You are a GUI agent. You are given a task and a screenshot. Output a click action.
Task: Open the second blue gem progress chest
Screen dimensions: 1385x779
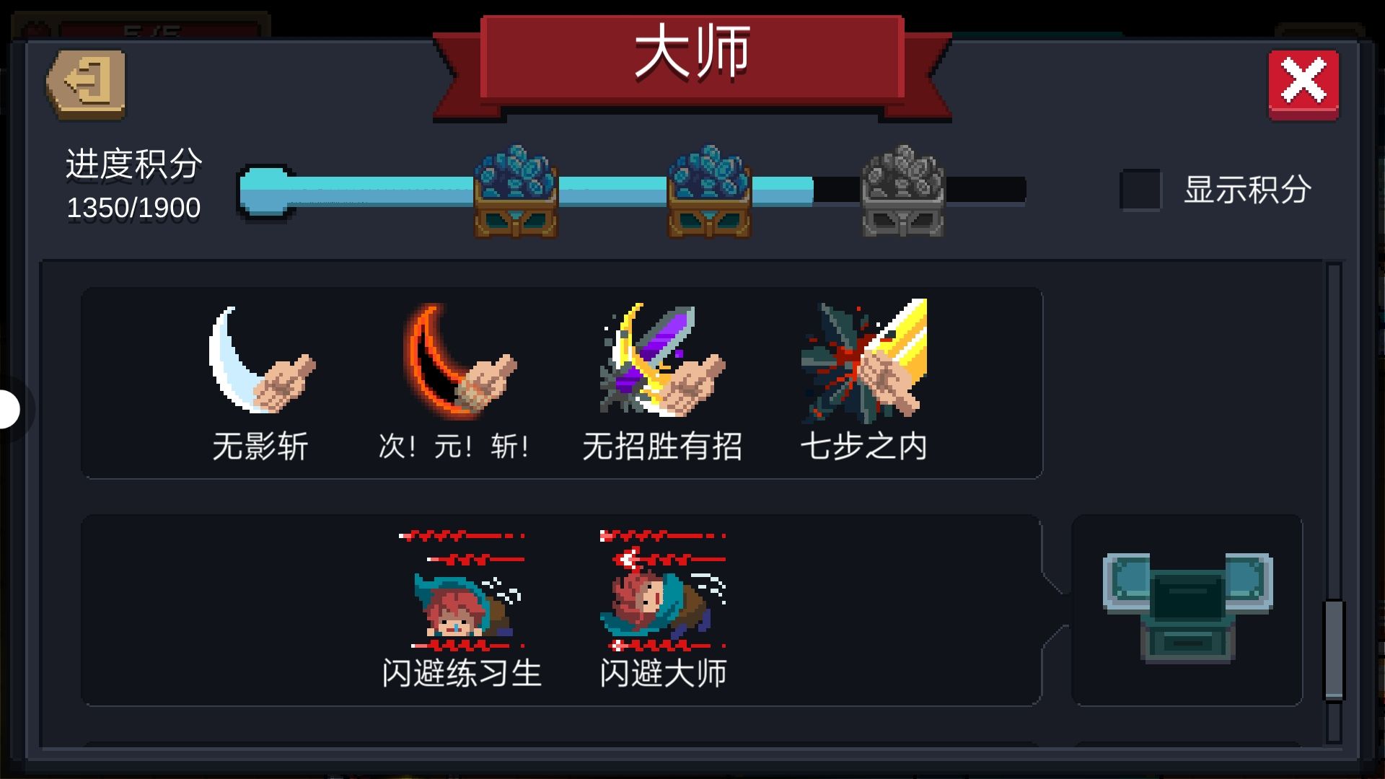pyautogui.click(x=709, y=191)
